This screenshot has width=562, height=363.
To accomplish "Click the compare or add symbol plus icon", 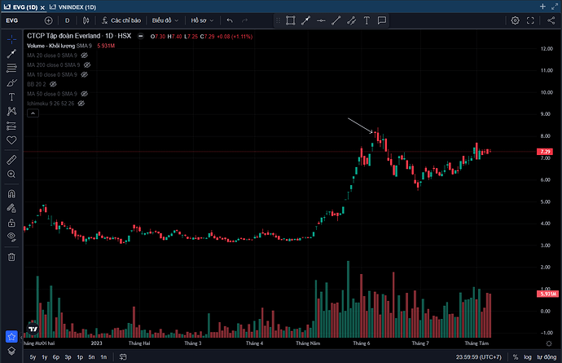I will click(x=48, y=20).
